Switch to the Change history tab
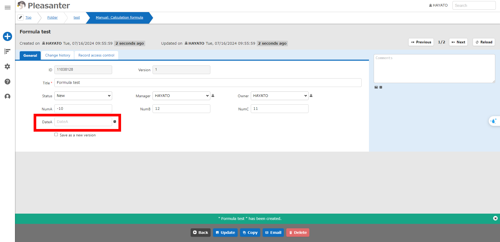The image size is (500, 242). 58,55
